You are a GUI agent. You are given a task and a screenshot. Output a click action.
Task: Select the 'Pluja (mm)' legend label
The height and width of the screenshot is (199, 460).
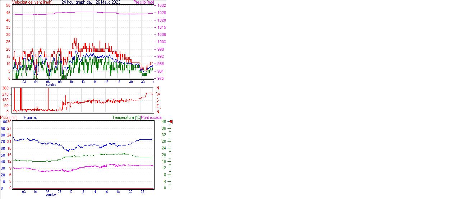click(x=9, y=117)
